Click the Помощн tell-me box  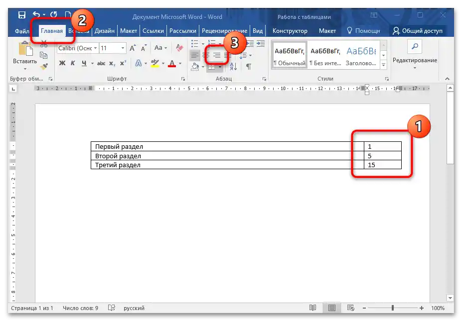(364, 31)
